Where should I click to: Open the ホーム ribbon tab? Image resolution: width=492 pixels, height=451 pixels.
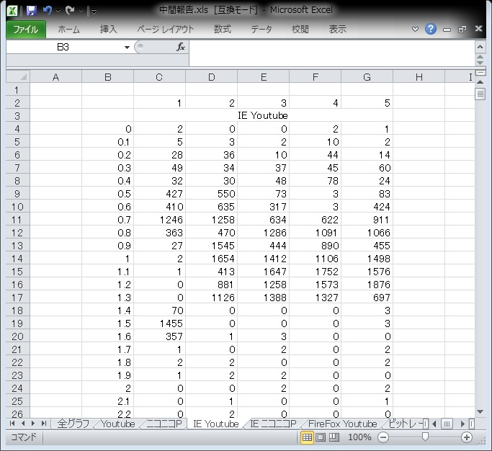click(68, 30)
